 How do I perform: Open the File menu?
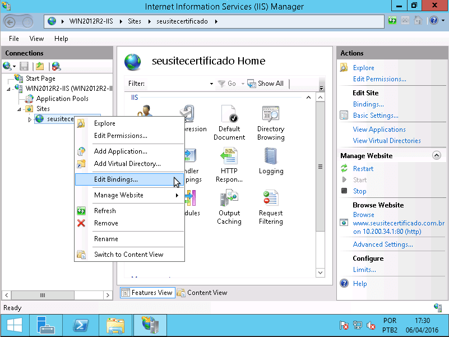coord(14,38)
